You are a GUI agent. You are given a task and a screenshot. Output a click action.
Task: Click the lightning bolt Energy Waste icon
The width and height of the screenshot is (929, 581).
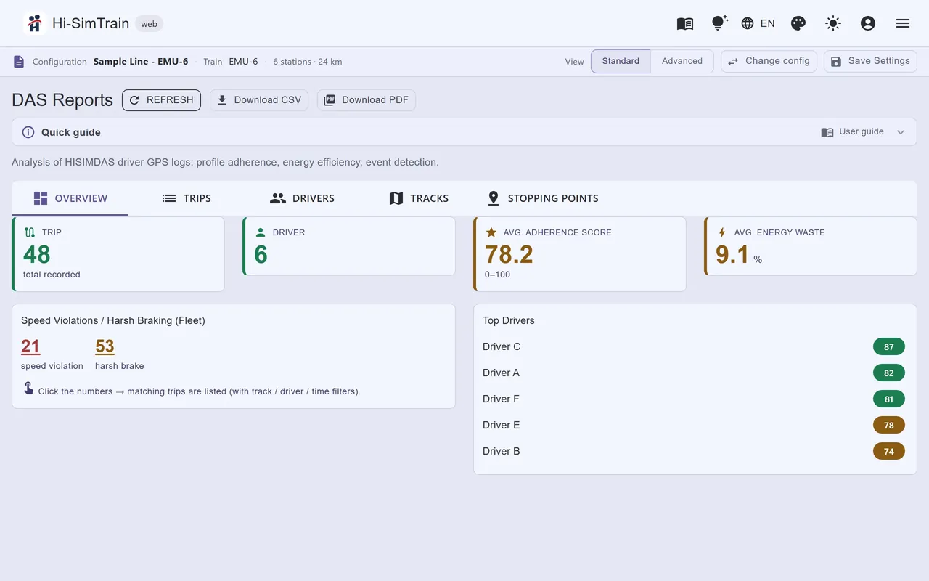point(722,232)
